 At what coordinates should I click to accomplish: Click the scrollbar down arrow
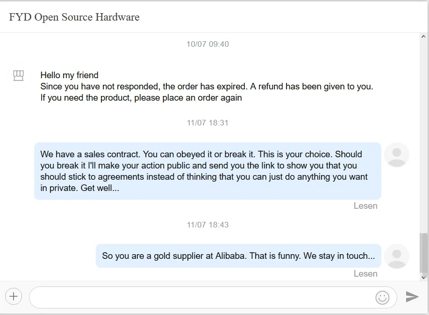(424, 277)
